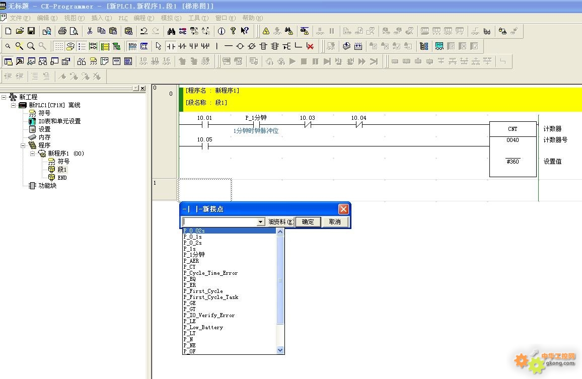Click the question mark Help icon
Viewport: 582px width, 379px height.
pyautogui.click(x=233, y=31)
